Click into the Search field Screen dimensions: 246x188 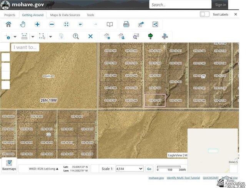tap(180, 5)
